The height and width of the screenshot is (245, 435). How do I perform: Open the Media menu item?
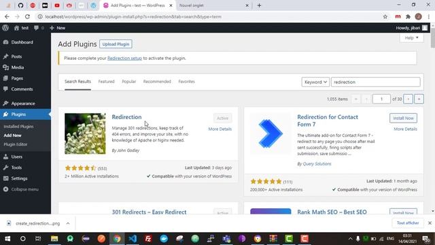tap(25, 67)
